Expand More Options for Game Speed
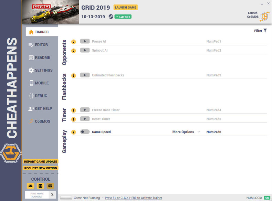 coord(186,132)
